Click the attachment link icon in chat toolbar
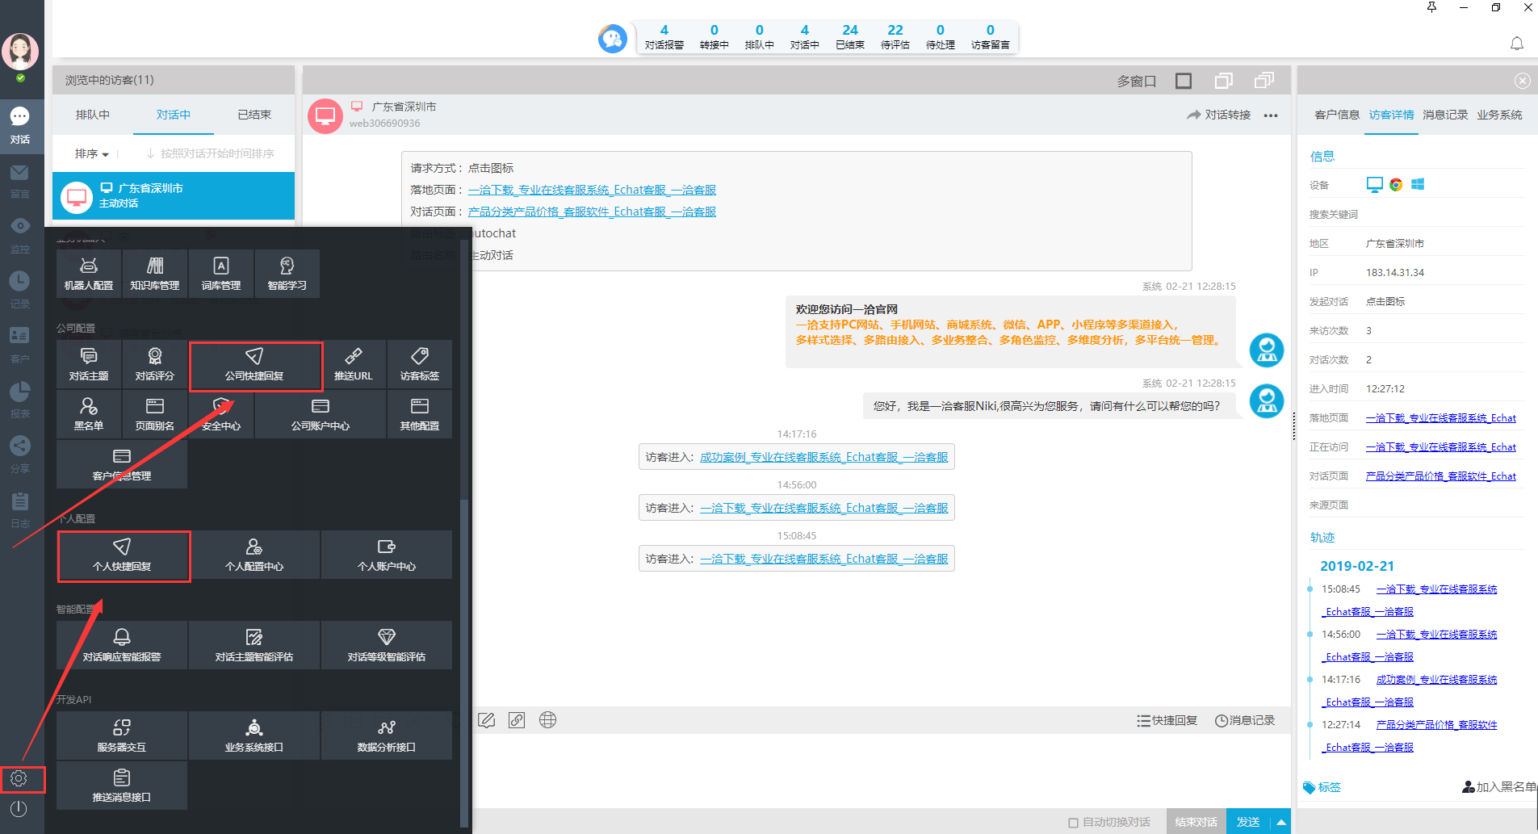Screen dimensions: 1538x834 [517, 720]
